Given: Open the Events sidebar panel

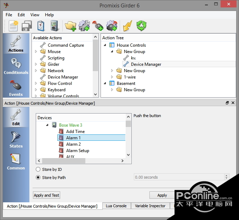Looking at the screenshot, I should tap(16, 88).
